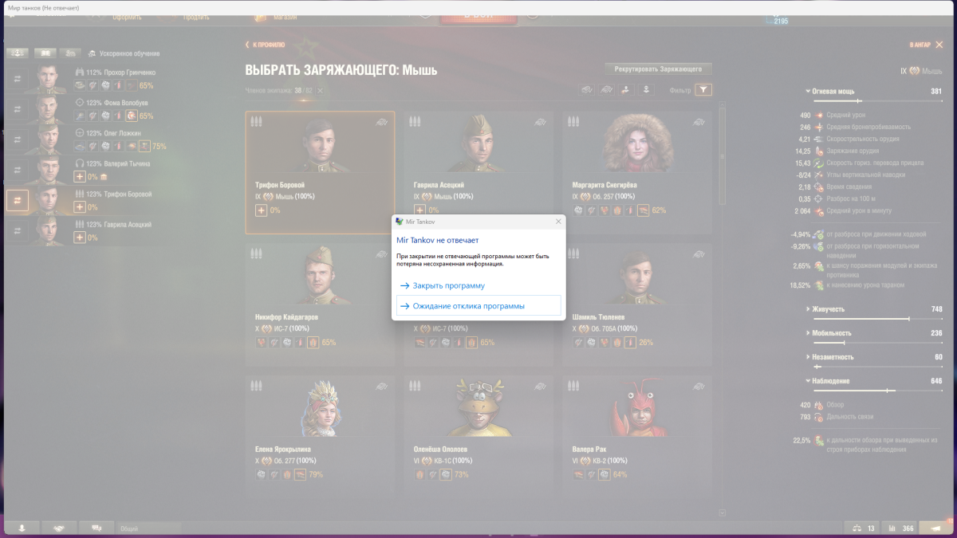Toggle second tank filter icon beside Фильтр

(x=607, y=90)
